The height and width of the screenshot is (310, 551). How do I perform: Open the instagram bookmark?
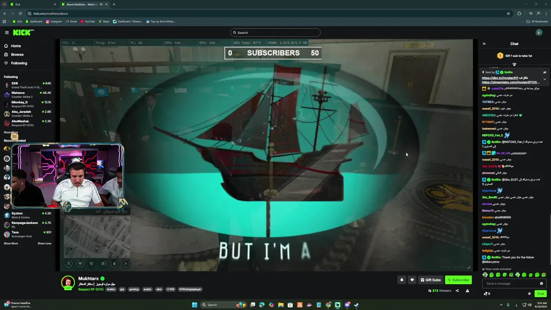tap(54, 22)
